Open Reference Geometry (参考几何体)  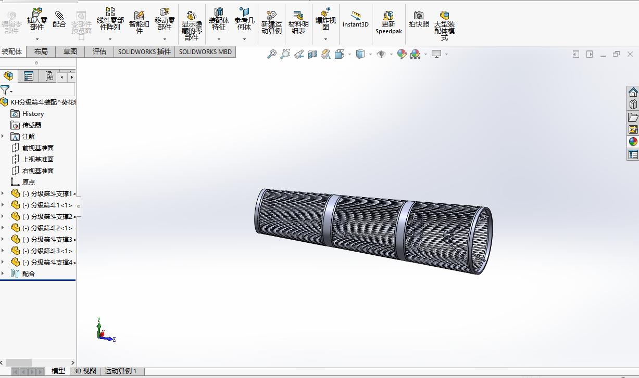pos(244,20)
